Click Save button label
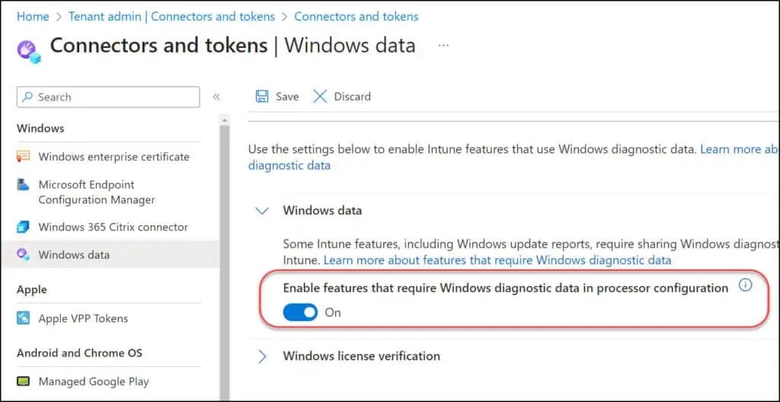780x402 pixels. tap(287, 97)
